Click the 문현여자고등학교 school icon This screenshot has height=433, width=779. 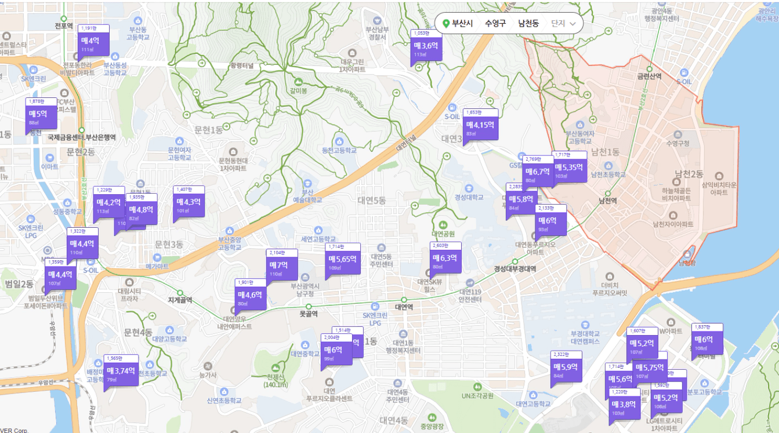point(179,141)
